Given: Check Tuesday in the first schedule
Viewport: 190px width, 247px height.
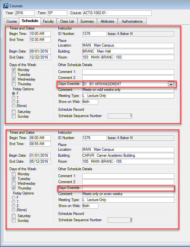Looking at the screenshot, I should coord(14,74).
